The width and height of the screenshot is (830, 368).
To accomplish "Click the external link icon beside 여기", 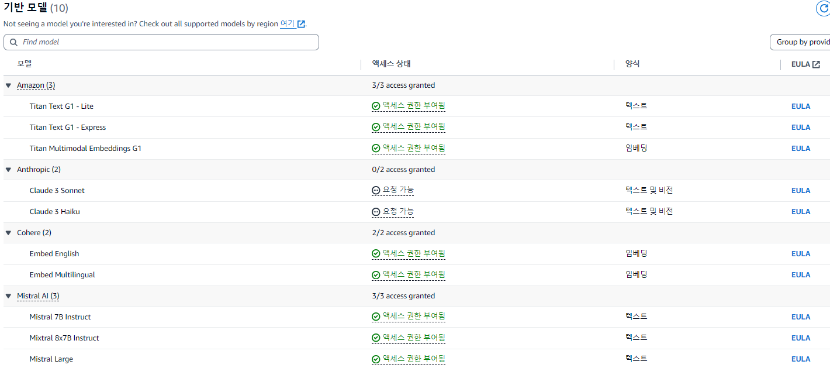I will tap(301, 24).
